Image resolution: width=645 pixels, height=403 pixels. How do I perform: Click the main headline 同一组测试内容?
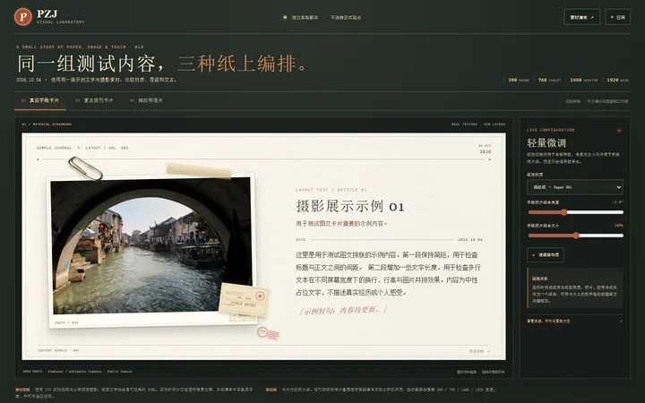(91, 64)
